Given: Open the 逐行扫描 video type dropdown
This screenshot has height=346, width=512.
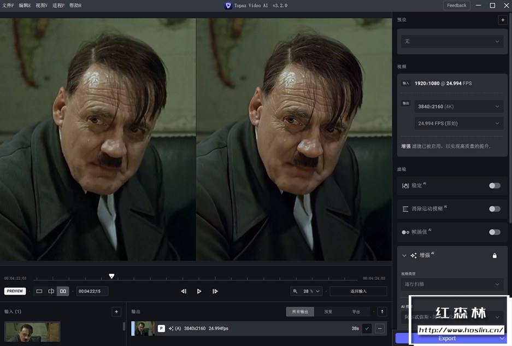Looking at the screenshot, I should pyautogui.click(x=452, y=284).
